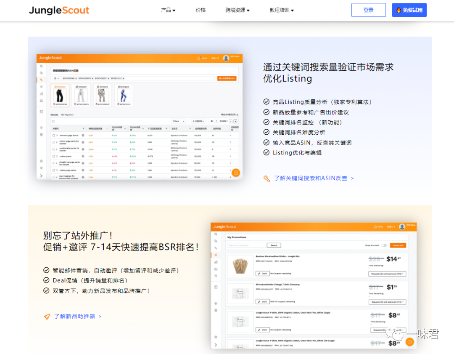Click the promotions search input field
Viewport: 454px width, 354px height.
[246, 245]
